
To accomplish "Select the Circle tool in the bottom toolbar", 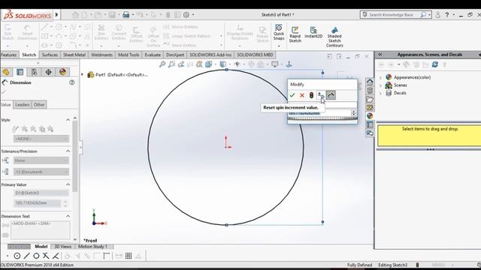I will pos(17,256).
